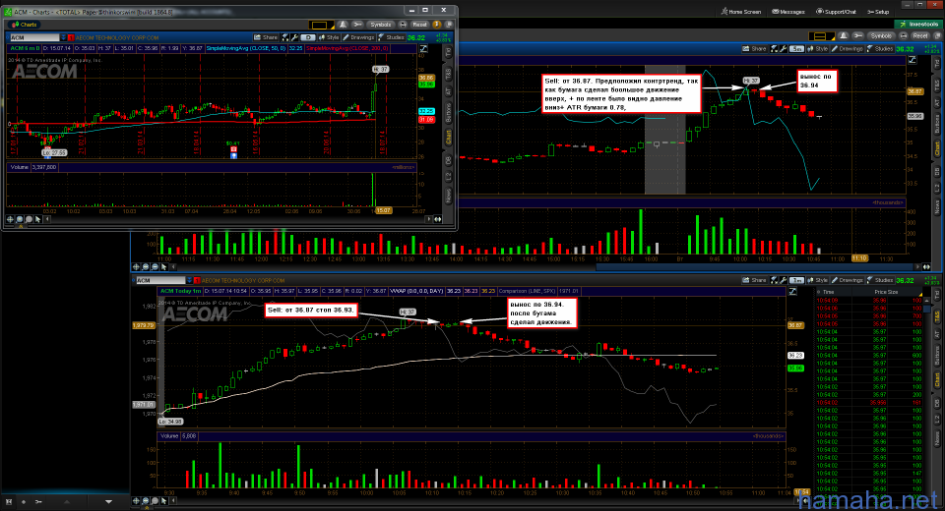The height and width of the screenshot is (511, 945).
Task: Click the Support/Chat link
Action: tap(839, 12)
